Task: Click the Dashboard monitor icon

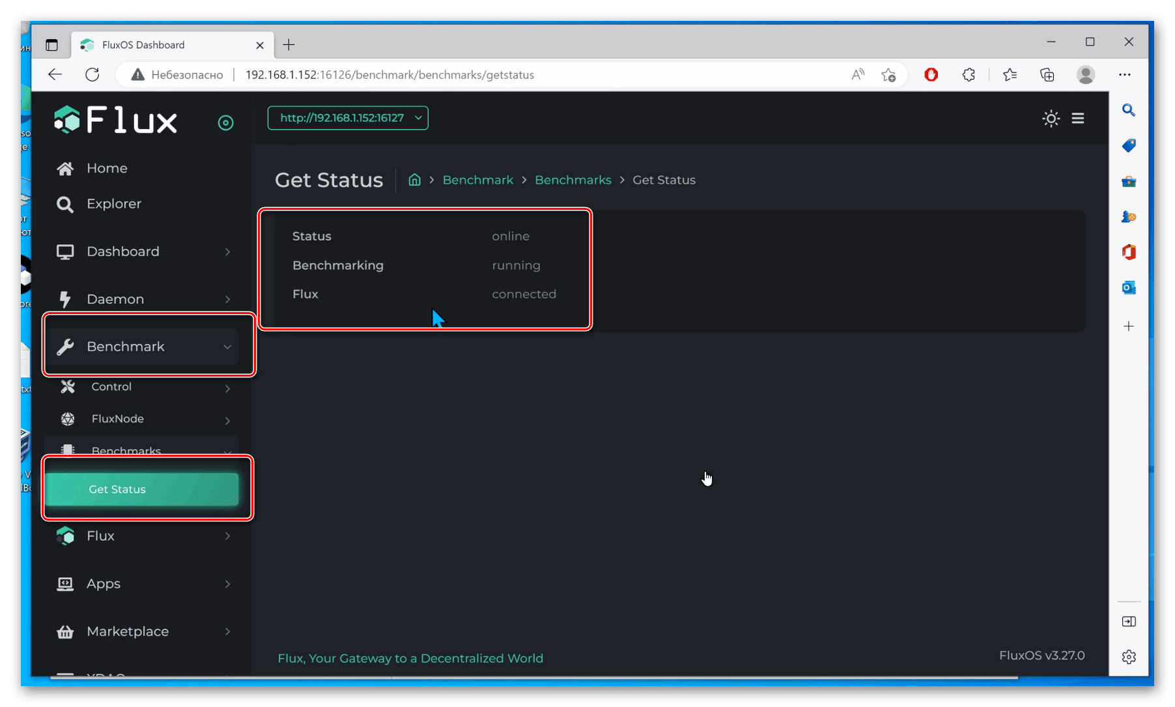Action: 65,252
